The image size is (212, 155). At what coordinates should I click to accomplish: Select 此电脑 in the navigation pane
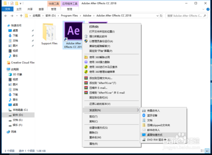tap(13, 69)
